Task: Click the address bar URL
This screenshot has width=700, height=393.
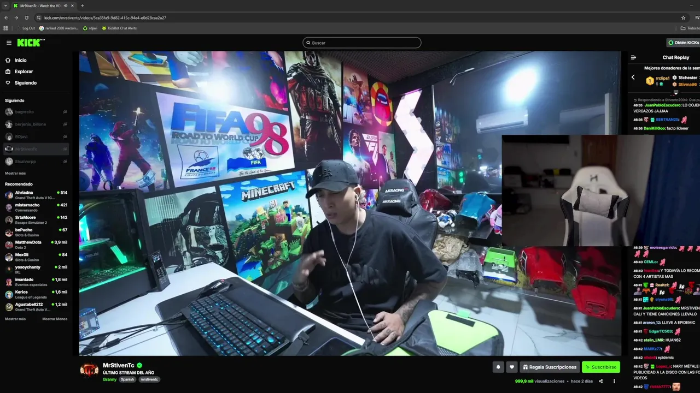Action: pyautogui.click(x=105, y=17)
